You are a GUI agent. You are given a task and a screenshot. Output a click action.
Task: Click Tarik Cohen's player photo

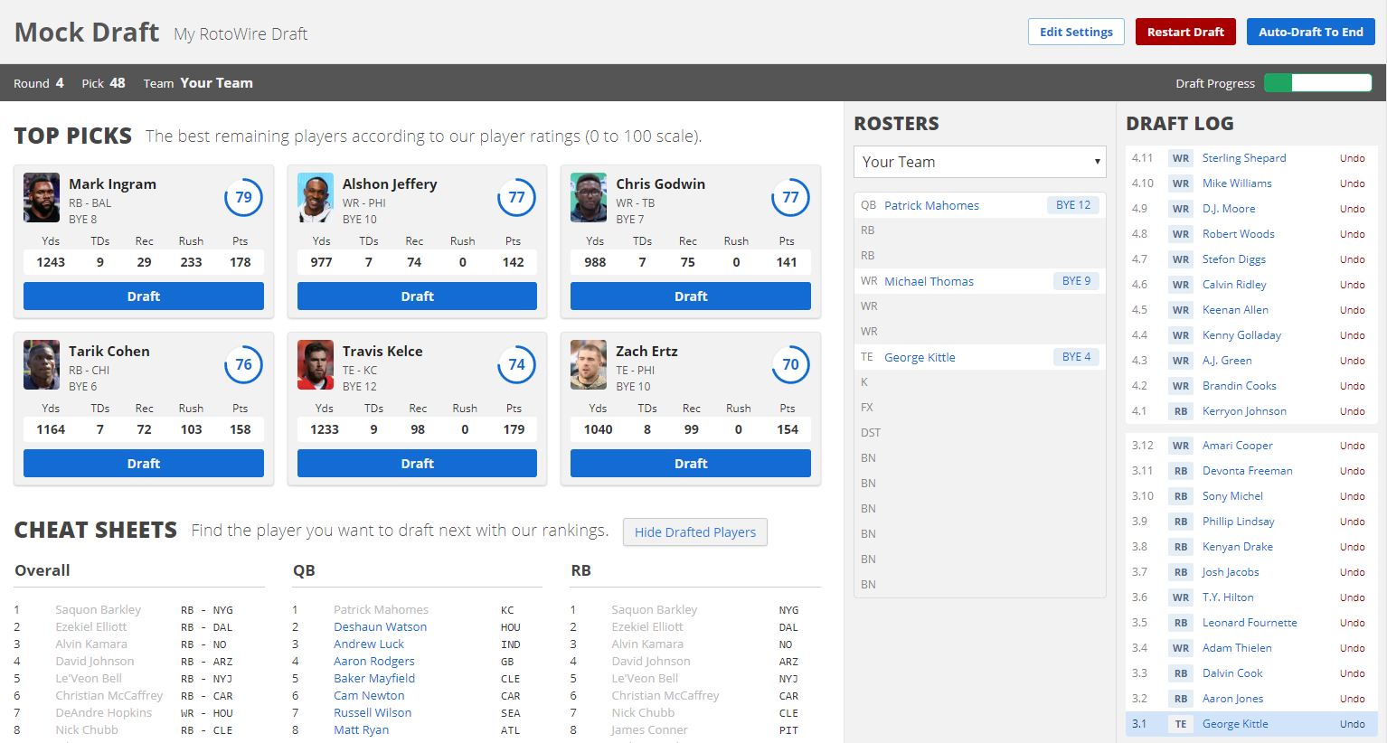(42, 364)
